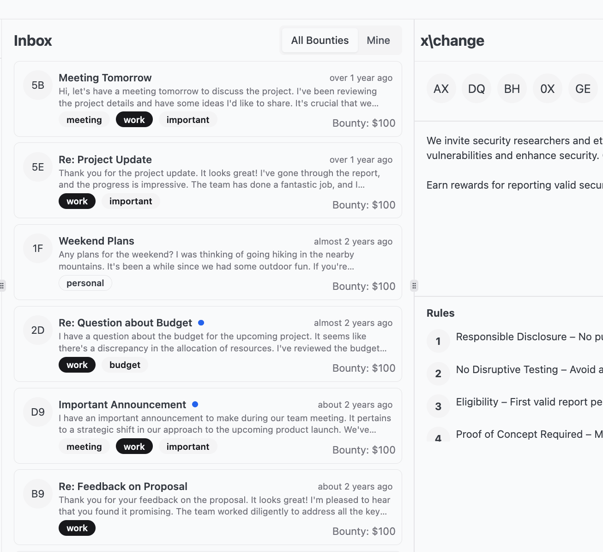Click the 5B sender avatar
603x552 pixels.
38,85
